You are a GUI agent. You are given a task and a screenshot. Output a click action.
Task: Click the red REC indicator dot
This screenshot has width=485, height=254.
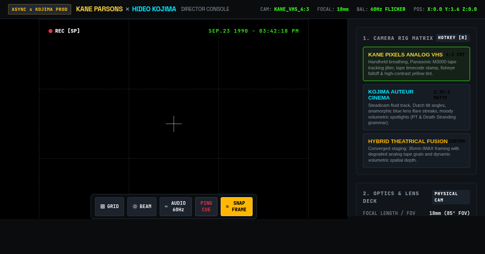[51, 31]
